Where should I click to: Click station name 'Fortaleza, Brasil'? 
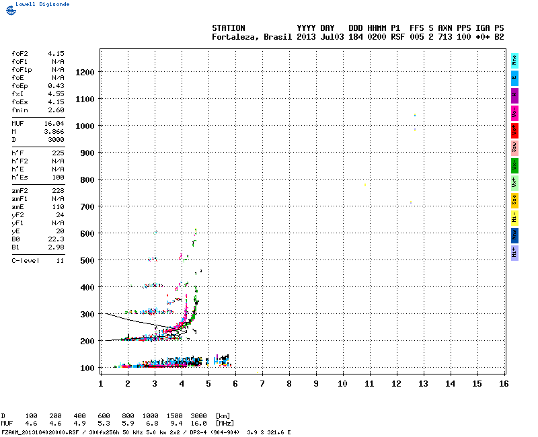[252, 37]
